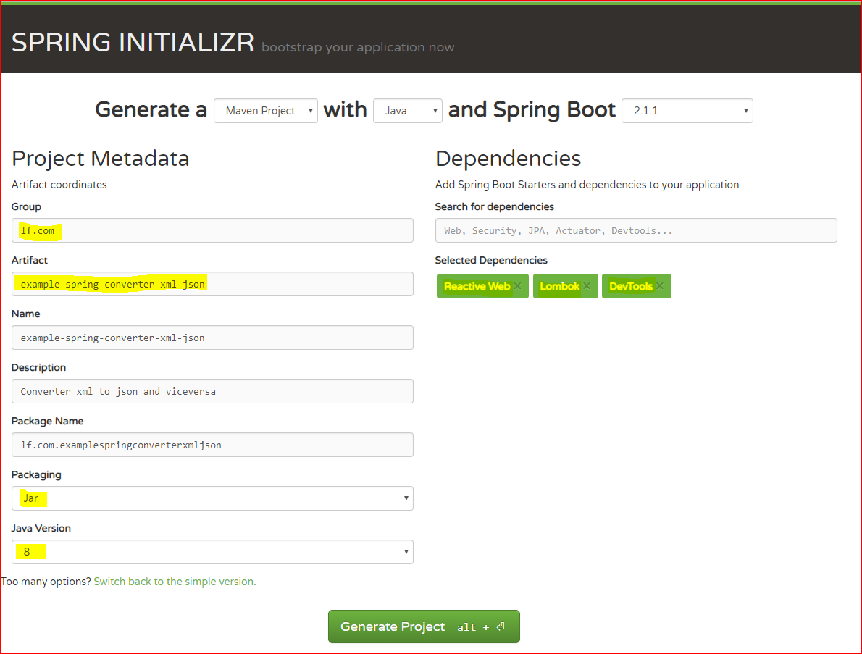Select the DevTools dependency tag
The height and width of the screenshot is (654, 862).
point(630,286)
